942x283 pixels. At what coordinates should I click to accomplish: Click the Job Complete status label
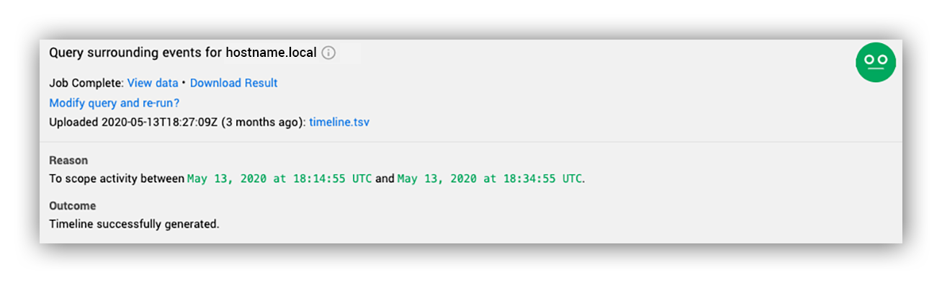[86, 83]
